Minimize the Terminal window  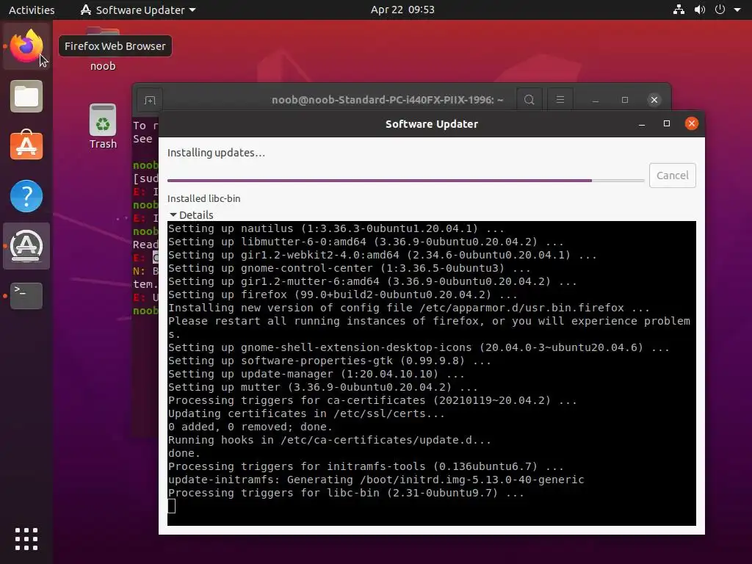595,100
